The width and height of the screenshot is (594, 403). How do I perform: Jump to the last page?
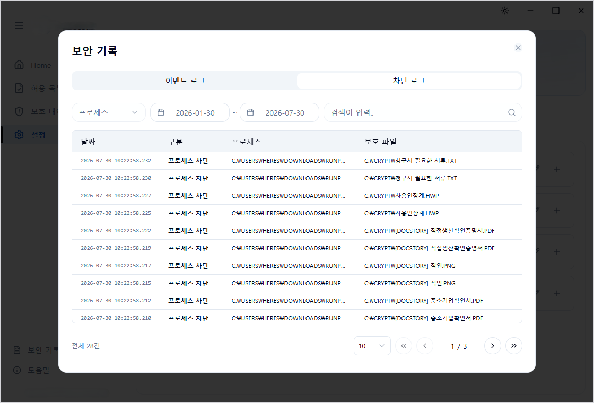click(x=514, y=346)
